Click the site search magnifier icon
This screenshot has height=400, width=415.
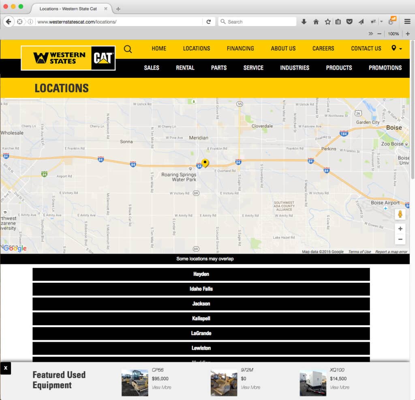128,49
